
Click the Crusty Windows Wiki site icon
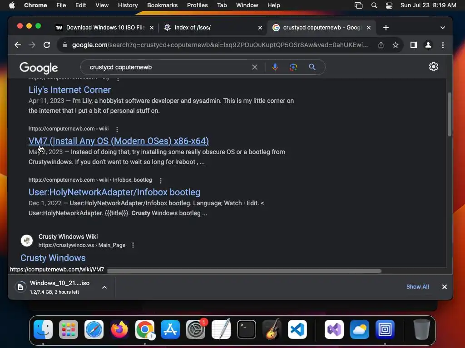[27, 241]
